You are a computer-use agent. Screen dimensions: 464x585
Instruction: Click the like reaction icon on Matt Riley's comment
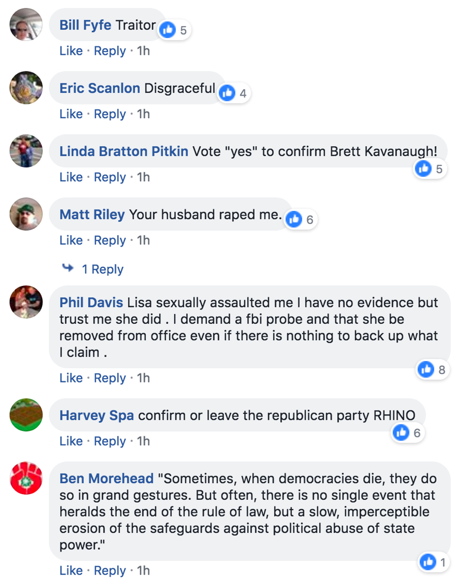click(294, 219)
